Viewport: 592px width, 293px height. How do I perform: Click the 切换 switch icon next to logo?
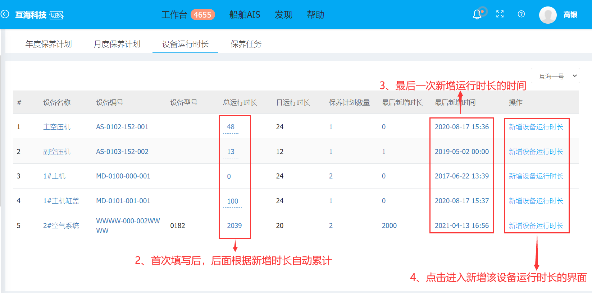(56, 15)
